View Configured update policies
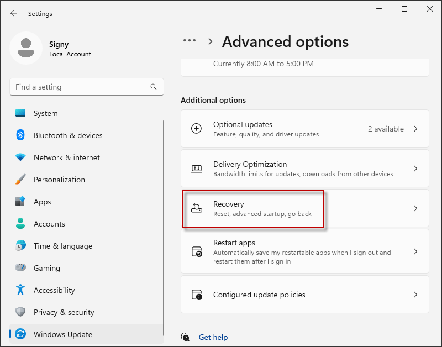The height and width of the screenshot is (347, 442). (305, 295)
